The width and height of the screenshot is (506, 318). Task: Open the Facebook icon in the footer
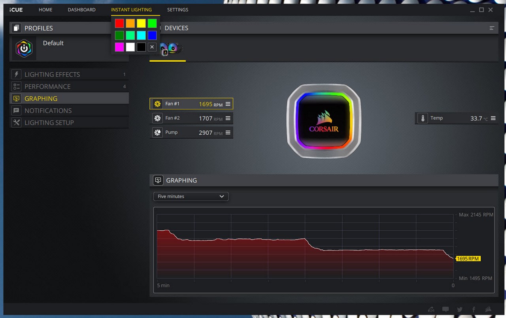coord(474,309)
